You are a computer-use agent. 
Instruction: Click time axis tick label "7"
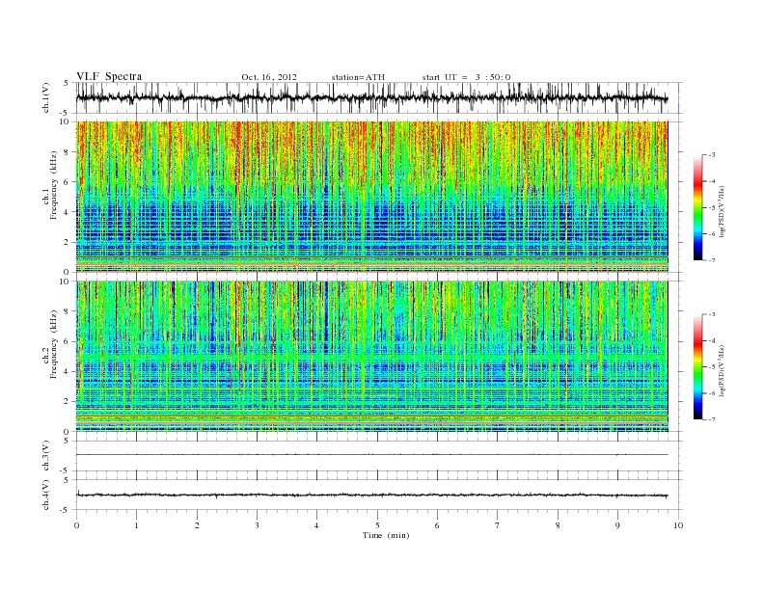pyautogui.click(x=498, y=525)
